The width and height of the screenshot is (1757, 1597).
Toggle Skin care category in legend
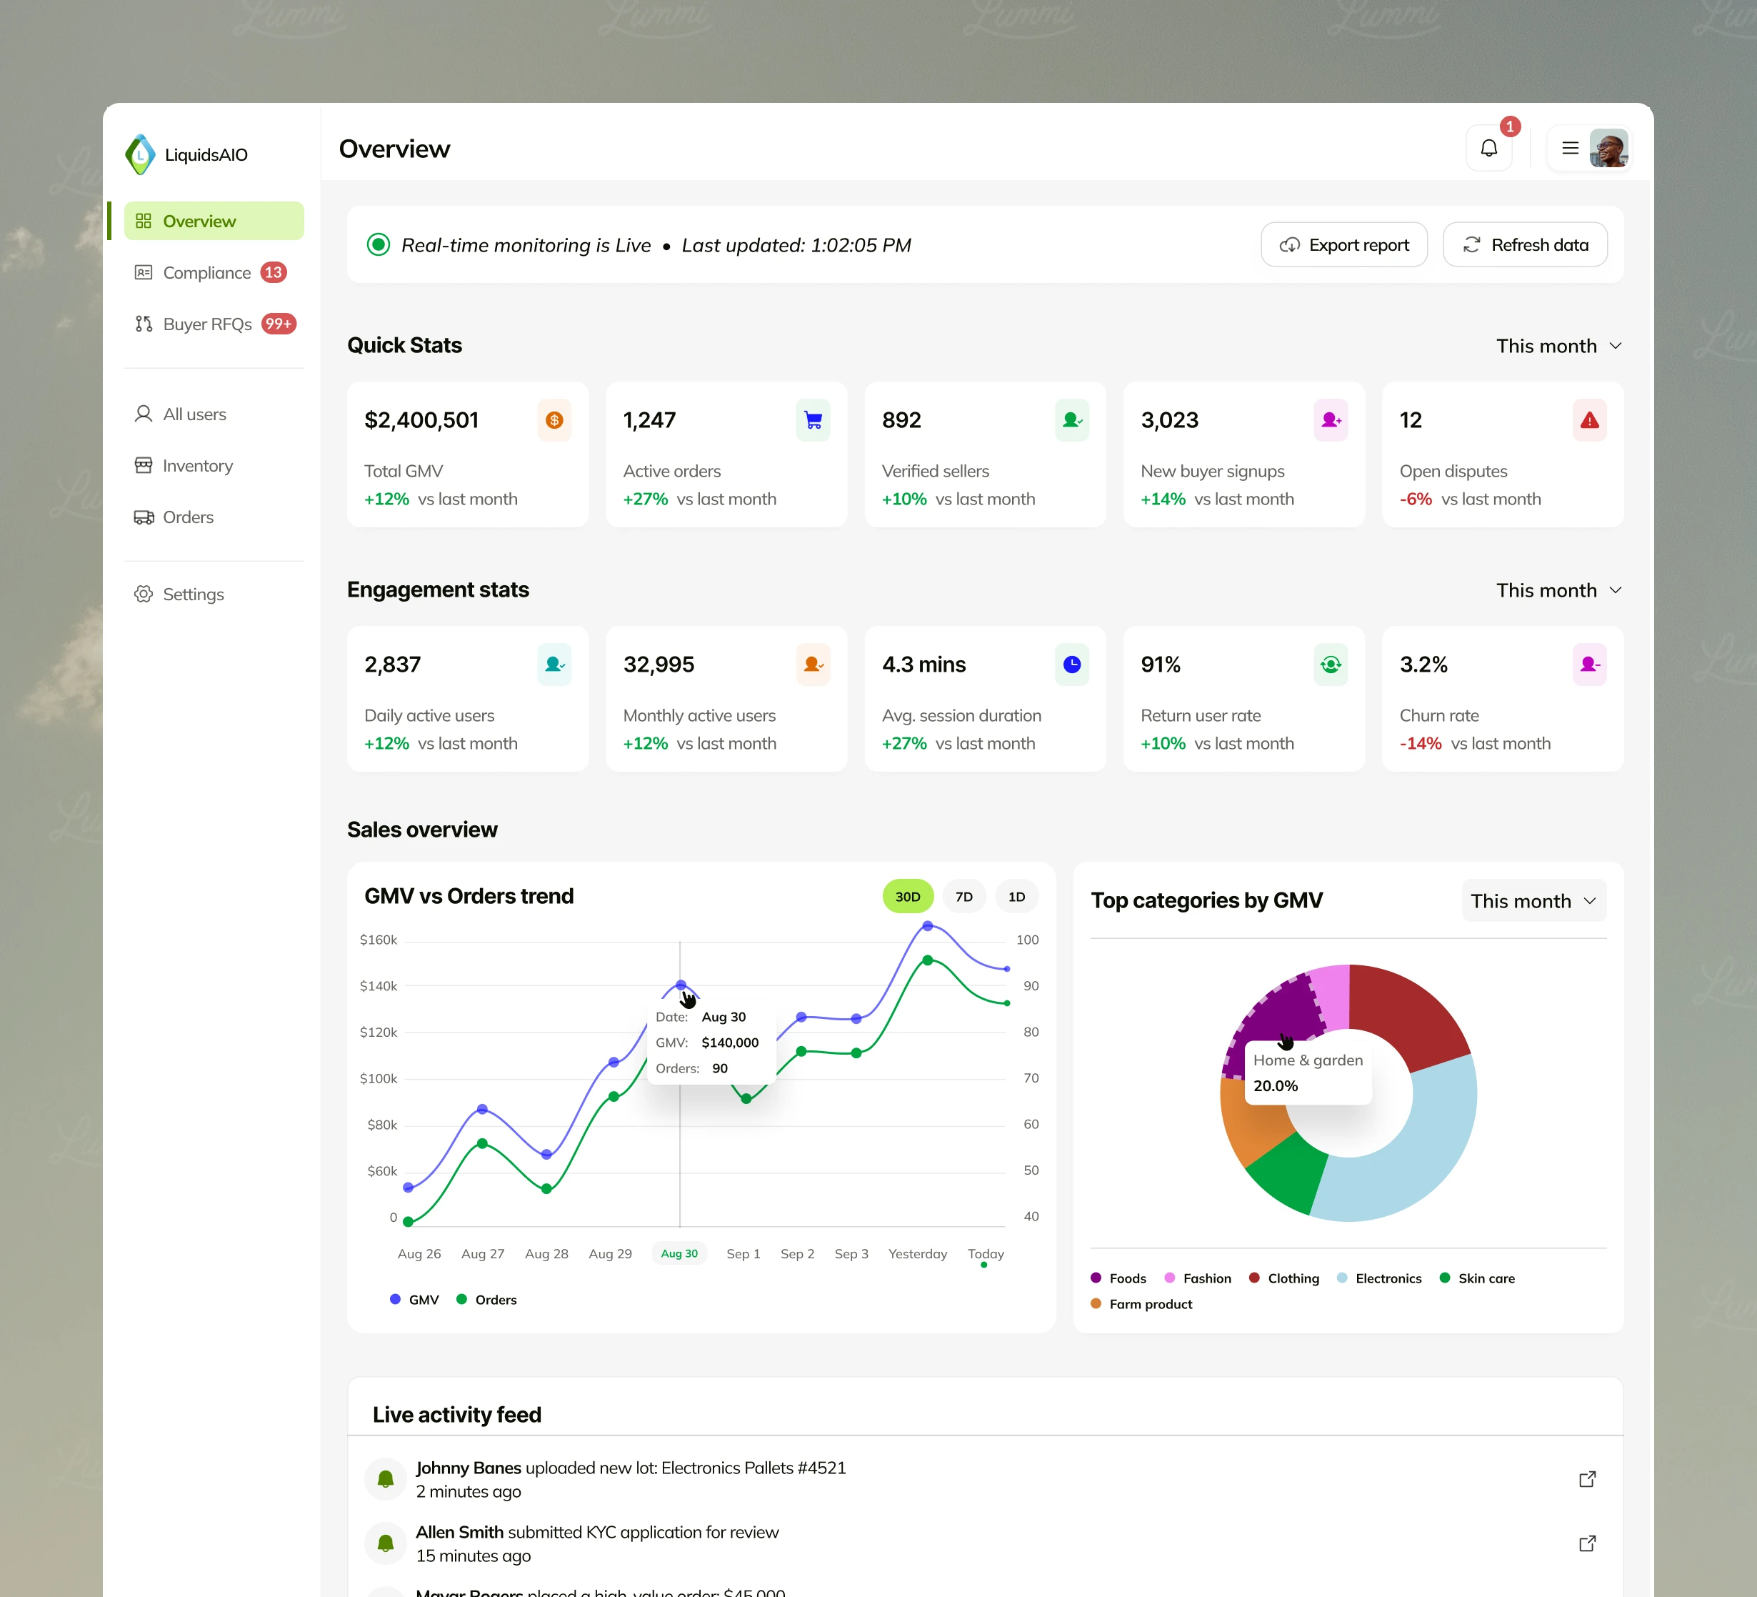1477,1279
